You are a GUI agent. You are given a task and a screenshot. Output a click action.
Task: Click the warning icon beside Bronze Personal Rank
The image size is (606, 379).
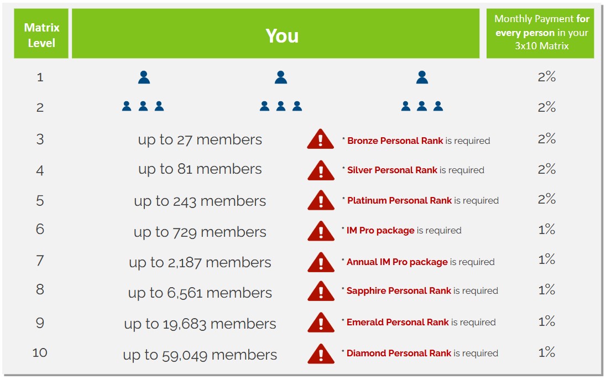click(320, 139)
